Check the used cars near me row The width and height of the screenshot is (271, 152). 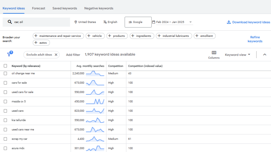(5, 129)
